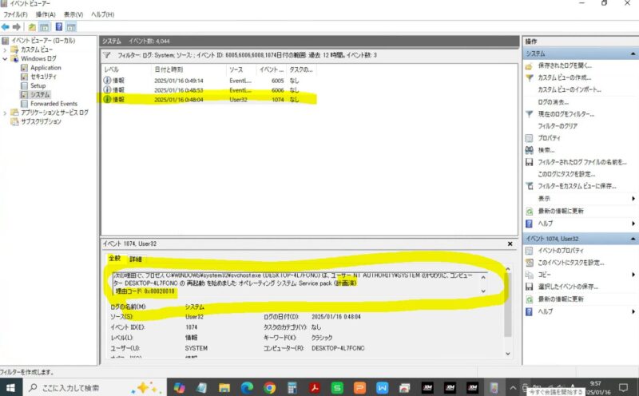Open the コピー submenu arrow
This screenshot has width=639, height=396.
coord(633,275)
